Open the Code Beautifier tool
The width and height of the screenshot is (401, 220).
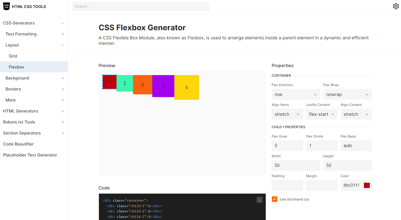point(18,144)
